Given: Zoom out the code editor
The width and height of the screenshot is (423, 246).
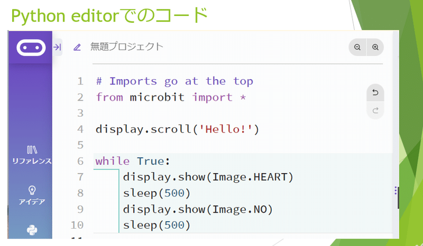Looking at the screenshot, I should click(x=357, y=48).
